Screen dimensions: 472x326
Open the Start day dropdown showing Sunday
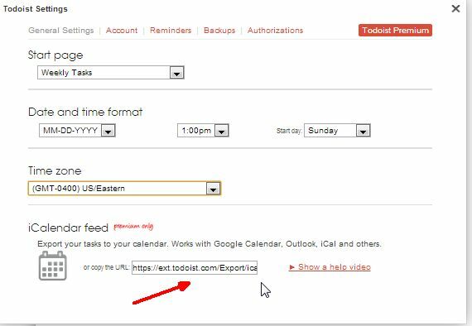click(x=337, y=131)
